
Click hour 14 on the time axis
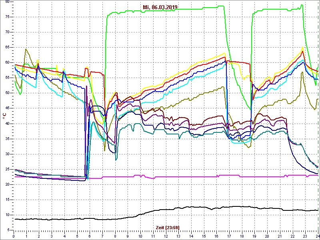[191, 236]
